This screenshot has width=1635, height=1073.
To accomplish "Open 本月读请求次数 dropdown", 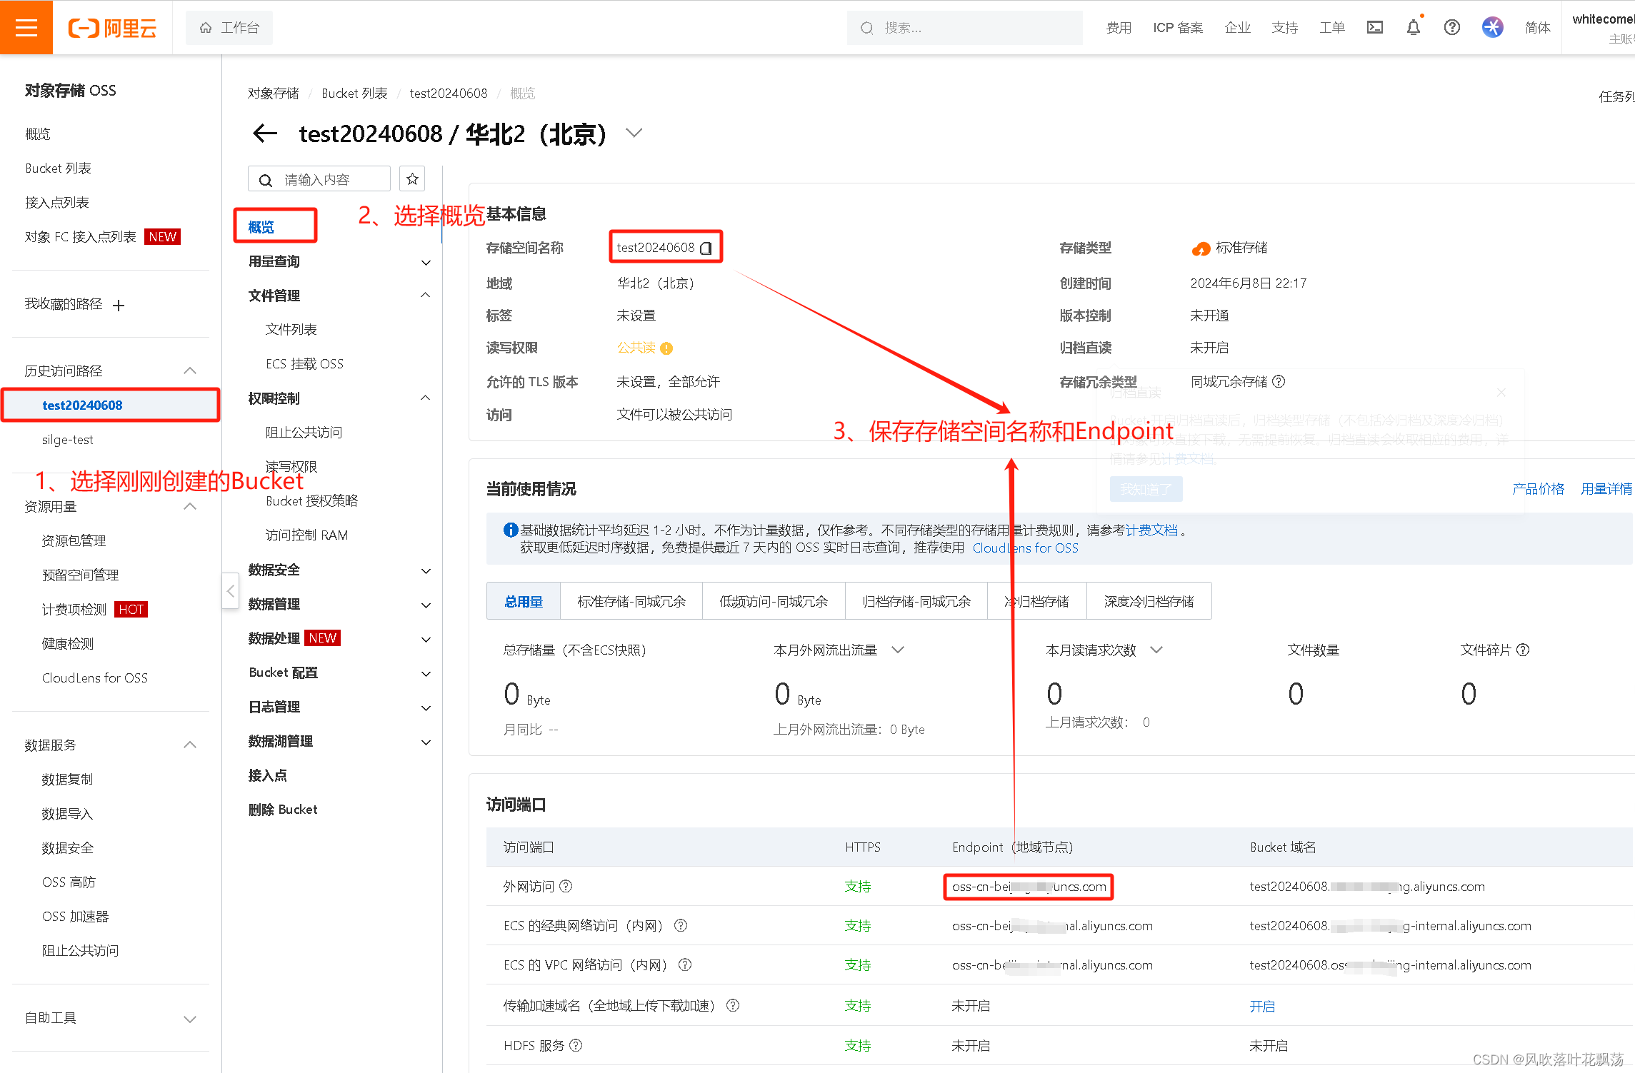I will [1156, 650].
